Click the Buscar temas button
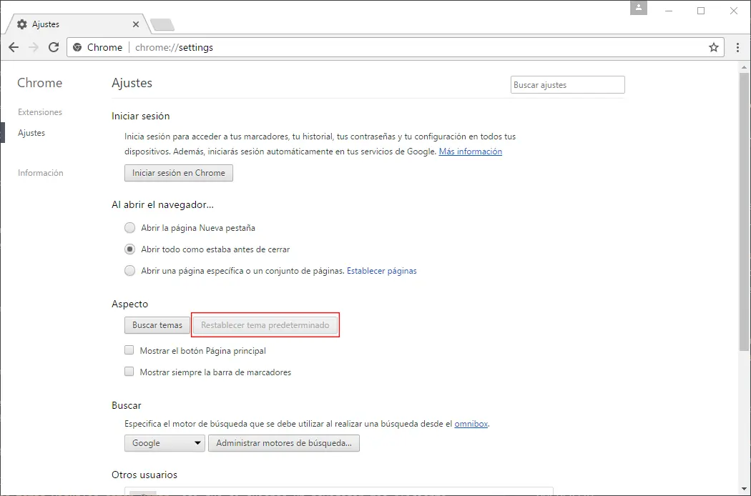 (x=157, y=325)
